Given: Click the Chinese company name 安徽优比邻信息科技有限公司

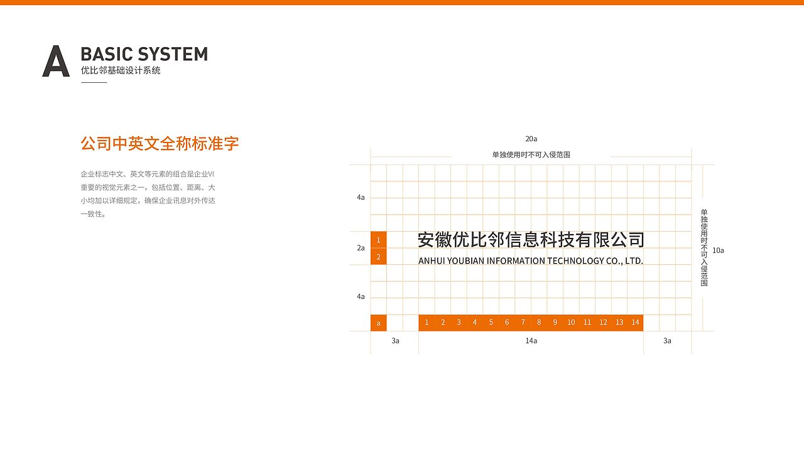Looking at the screenshot, I should pos(531,240).
